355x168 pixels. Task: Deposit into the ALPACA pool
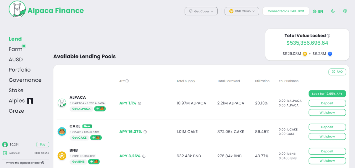point(327,103)
